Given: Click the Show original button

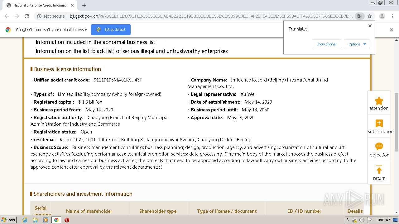Looking at the screenshot, I should coord(326,44).
